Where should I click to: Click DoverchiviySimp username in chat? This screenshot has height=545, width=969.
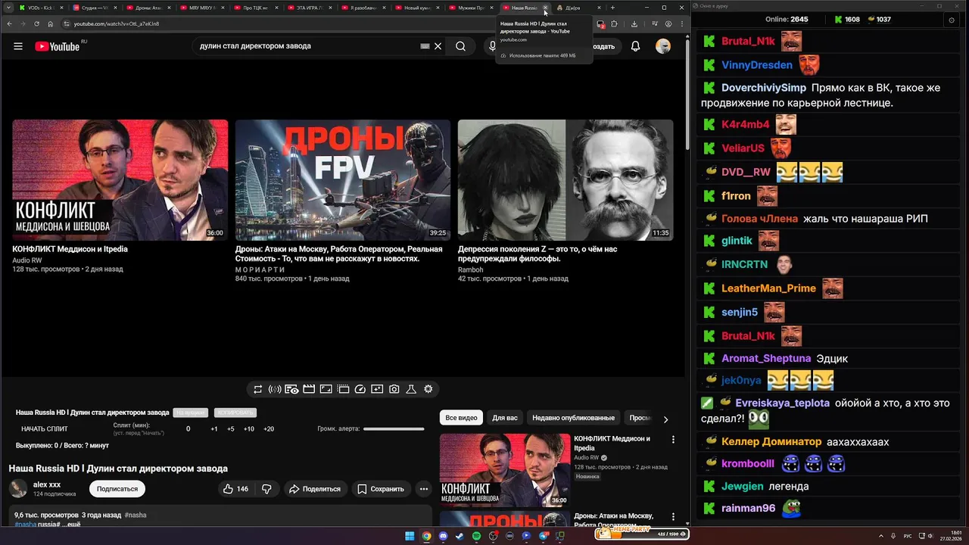click(x=763, y=88)
